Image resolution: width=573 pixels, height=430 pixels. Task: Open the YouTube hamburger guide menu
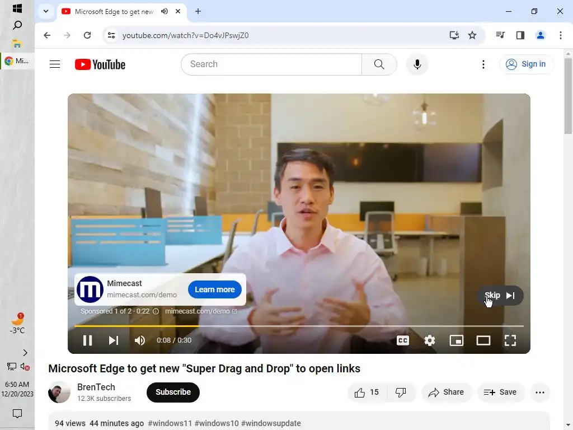pyautogui.click(x=55, y=64)
